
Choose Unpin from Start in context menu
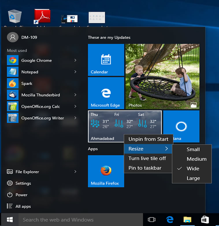[148, 139]
